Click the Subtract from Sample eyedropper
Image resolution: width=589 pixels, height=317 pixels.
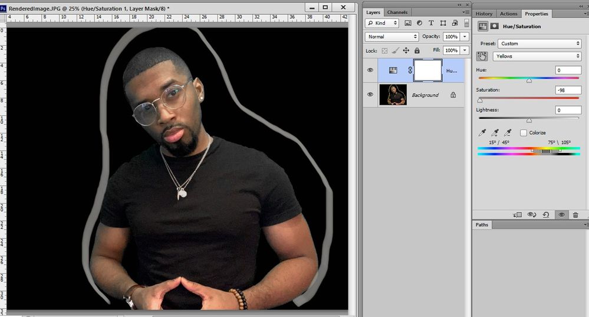coord(508,133)
